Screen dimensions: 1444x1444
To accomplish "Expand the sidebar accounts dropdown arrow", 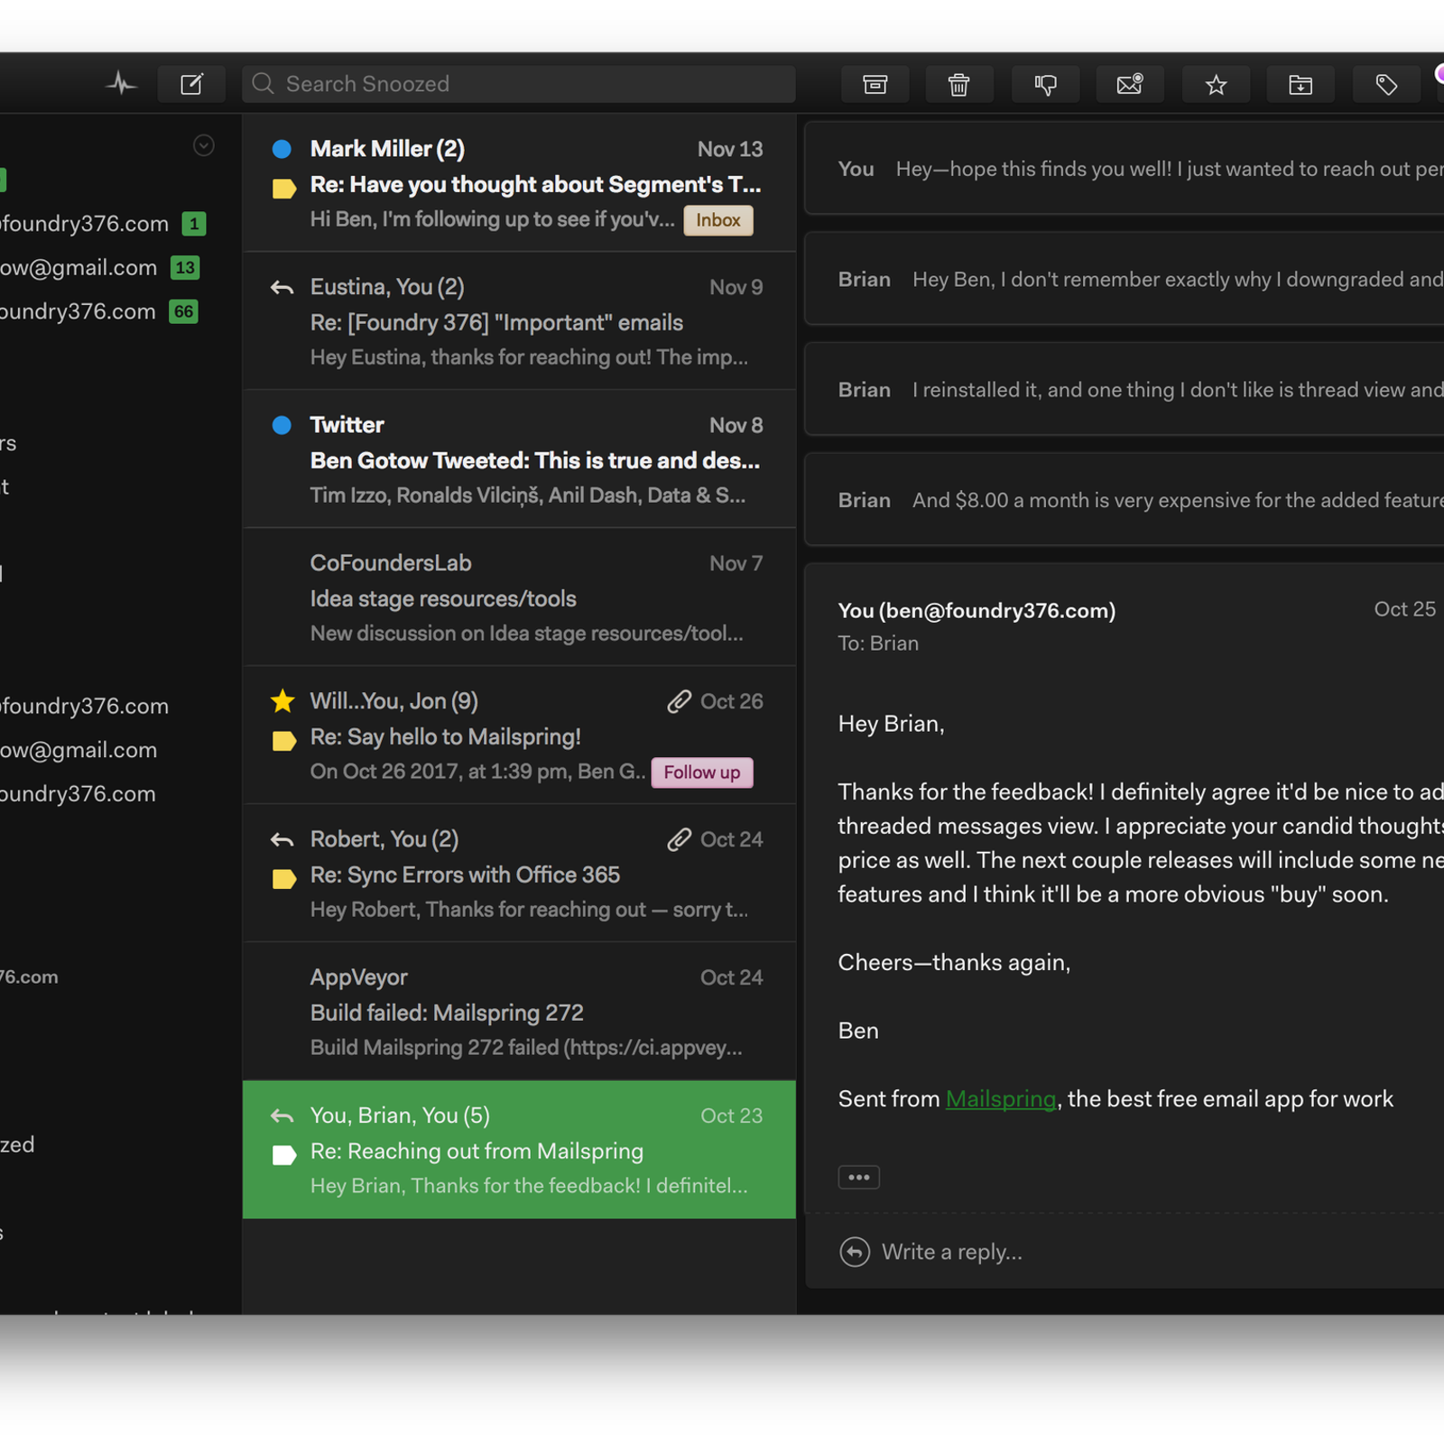I will coord(204,145).
